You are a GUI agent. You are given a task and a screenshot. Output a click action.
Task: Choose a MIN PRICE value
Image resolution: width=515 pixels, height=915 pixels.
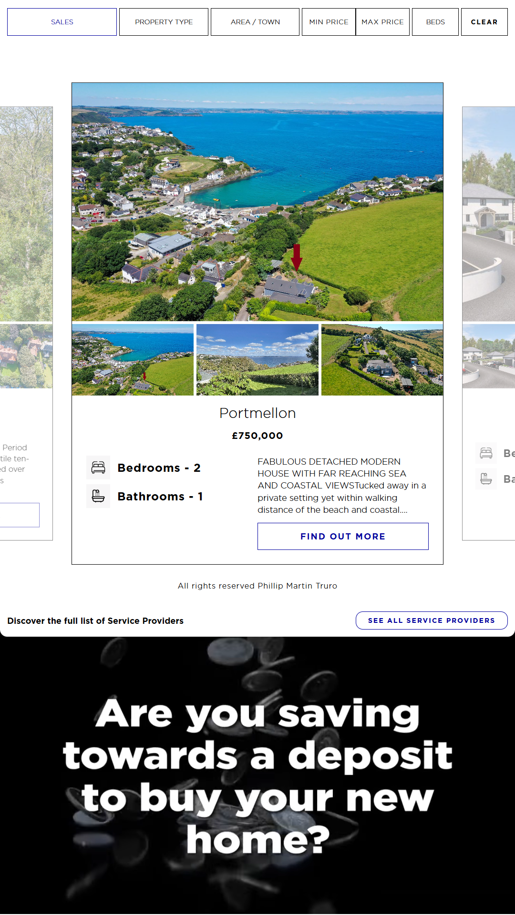(x=329, y=22)
